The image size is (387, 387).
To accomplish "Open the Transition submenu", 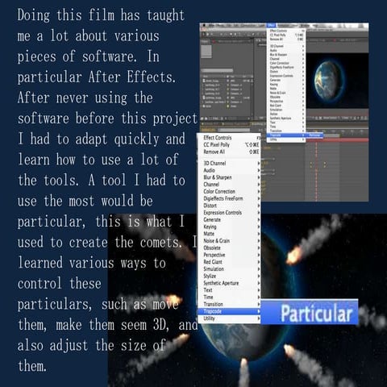I will point(229,304).
